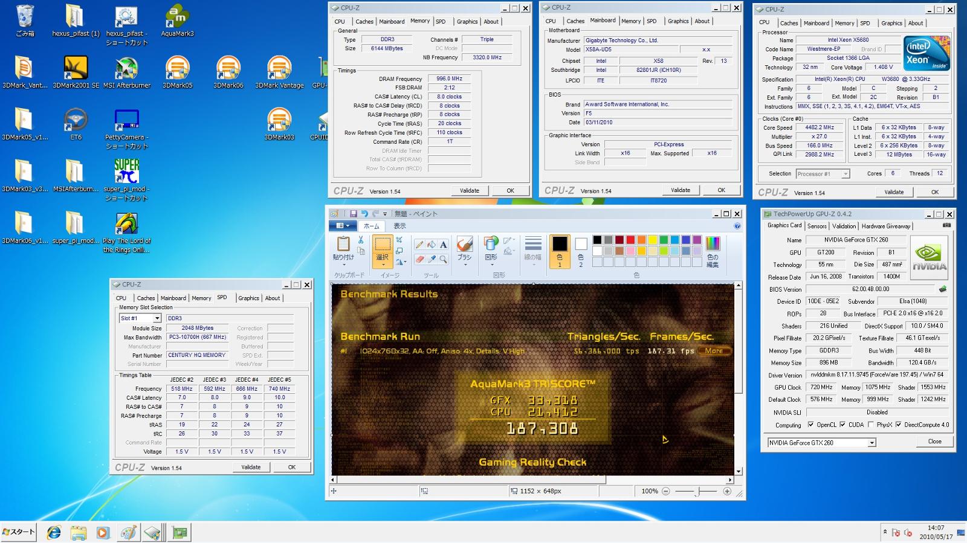Click the NVIDIA logo in GPU-Z
The image size is (967, 543).
click(x=930, y=257)
